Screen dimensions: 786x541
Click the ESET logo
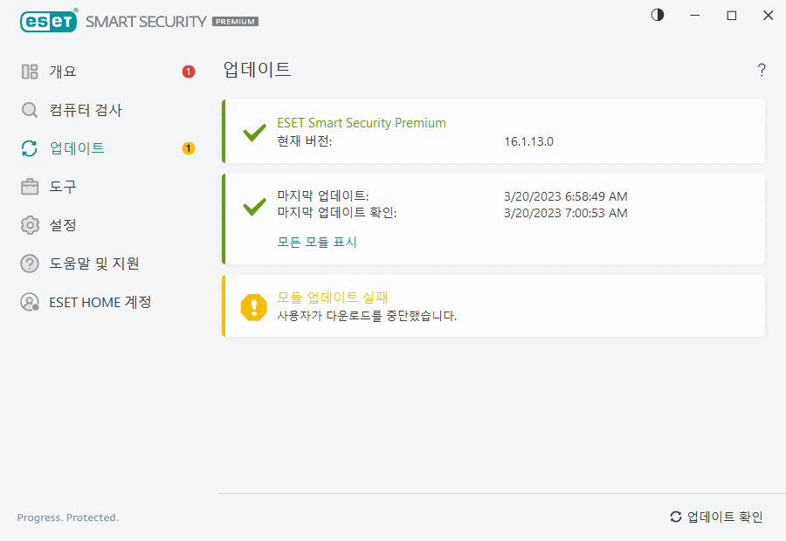[48, 20]
